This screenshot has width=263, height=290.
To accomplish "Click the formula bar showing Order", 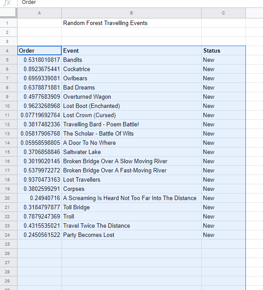I will pyautogui.click(x=140, y=3).
